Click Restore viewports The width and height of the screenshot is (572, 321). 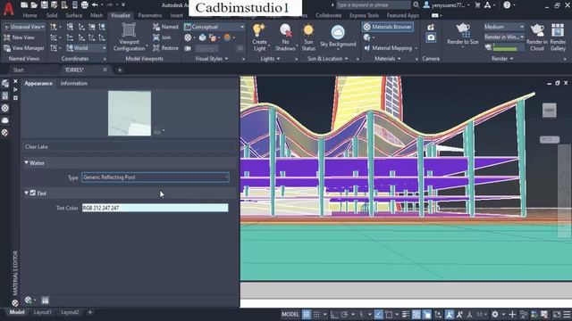point(165,48)
